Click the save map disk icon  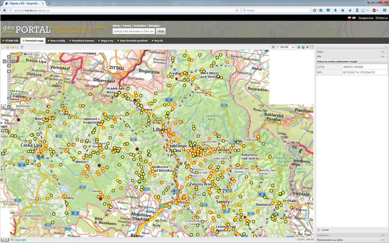(8, 47)
